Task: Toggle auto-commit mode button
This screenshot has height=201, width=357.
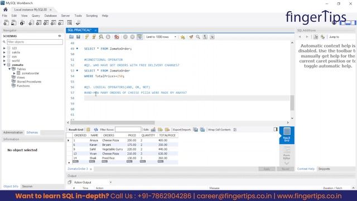Action: pos(139,37)
